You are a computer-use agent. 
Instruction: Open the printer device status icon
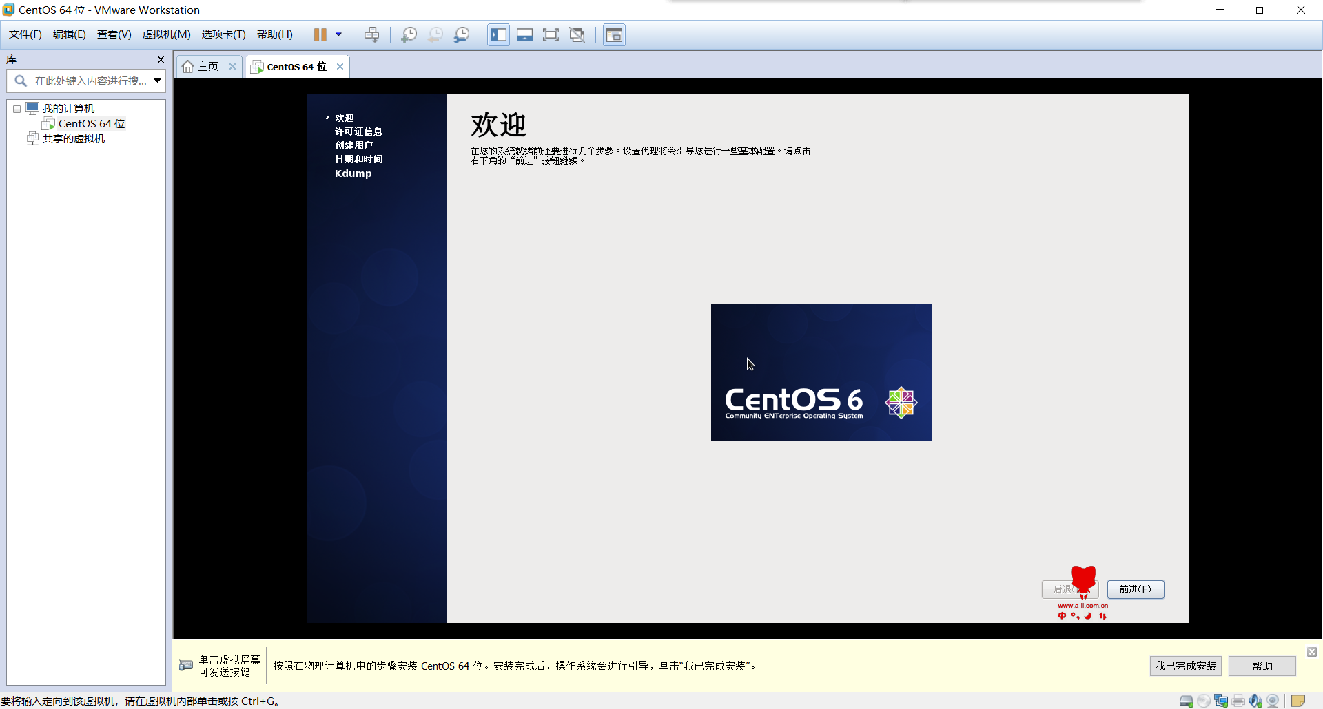[x=1238, y=701]
